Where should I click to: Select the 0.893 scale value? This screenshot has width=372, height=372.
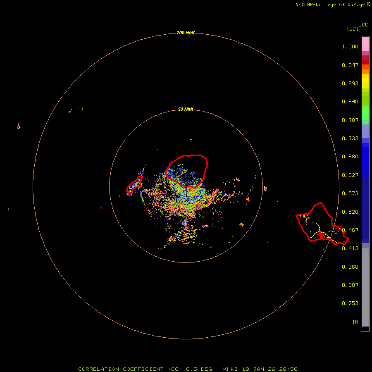(x=350, y=83)
